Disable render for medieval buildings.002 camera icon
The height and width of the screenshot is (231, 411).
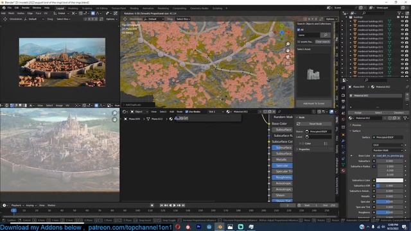407,26
